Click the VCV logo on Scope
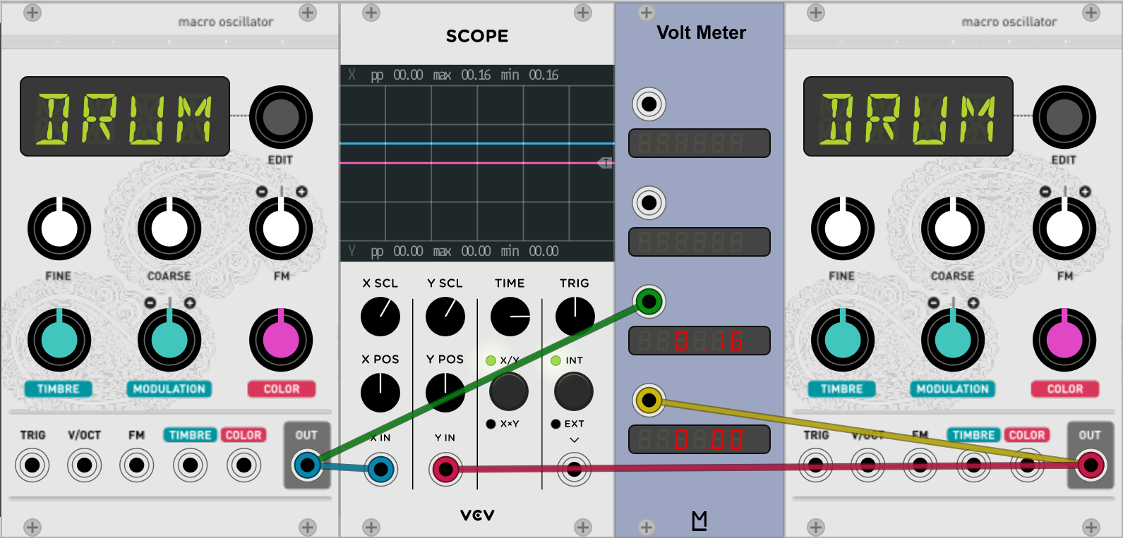The width and height of the screenshot is (1123, 538). click(478, 515)
